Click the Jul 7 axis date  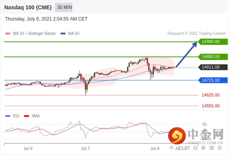85,148
